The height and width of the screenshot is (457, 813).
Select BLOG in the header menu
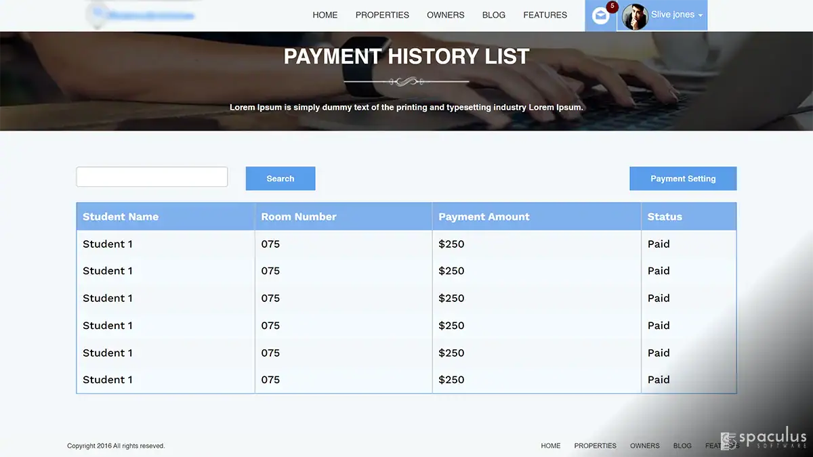494,15
